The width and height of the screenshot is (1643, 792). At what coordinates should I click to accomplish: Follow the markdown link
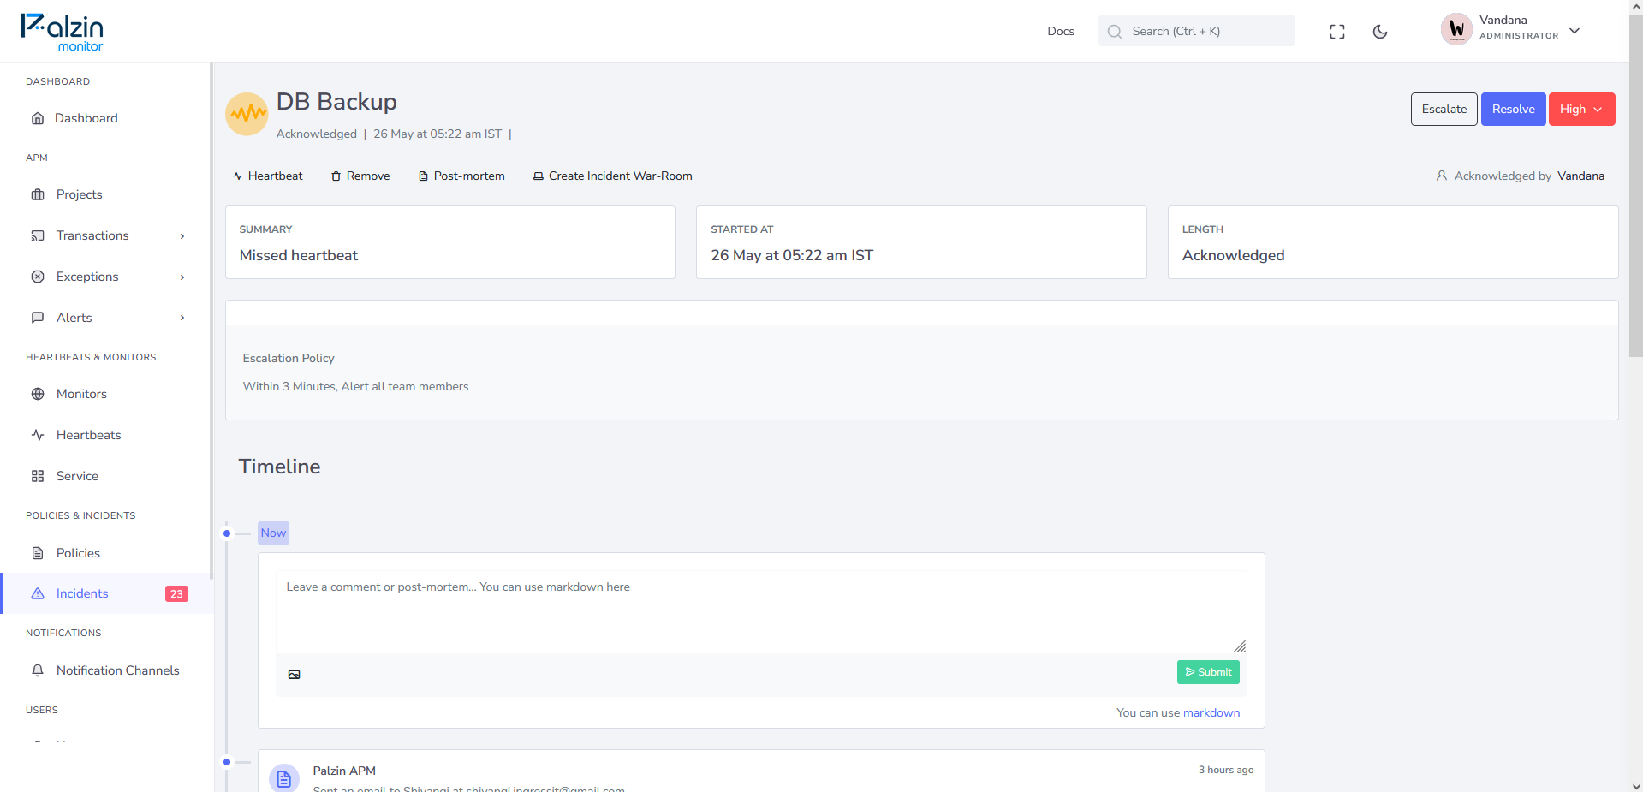coord(1211,712)
